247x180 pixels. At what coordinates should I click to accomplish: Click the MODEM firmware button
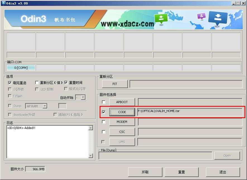tap(122, 122)
